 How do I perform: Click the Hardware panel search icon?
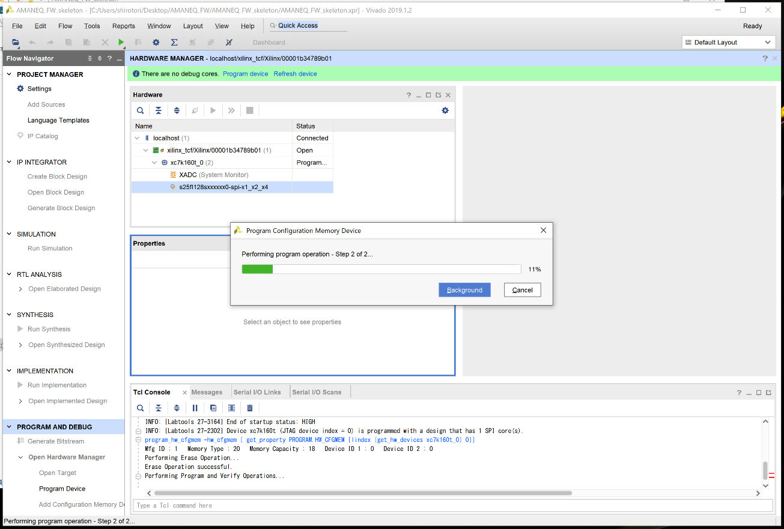point(140,110)
